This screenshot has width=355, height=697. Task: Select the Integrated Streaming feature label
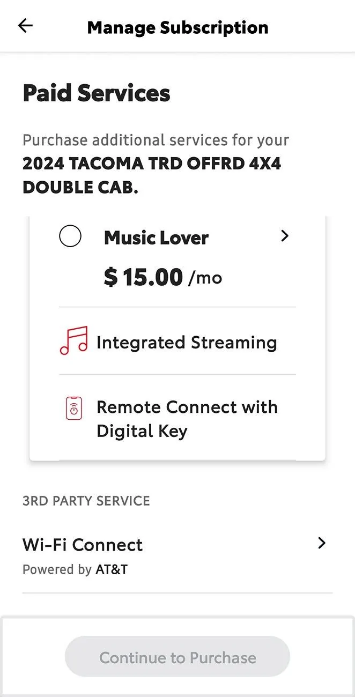coord(187,342)
